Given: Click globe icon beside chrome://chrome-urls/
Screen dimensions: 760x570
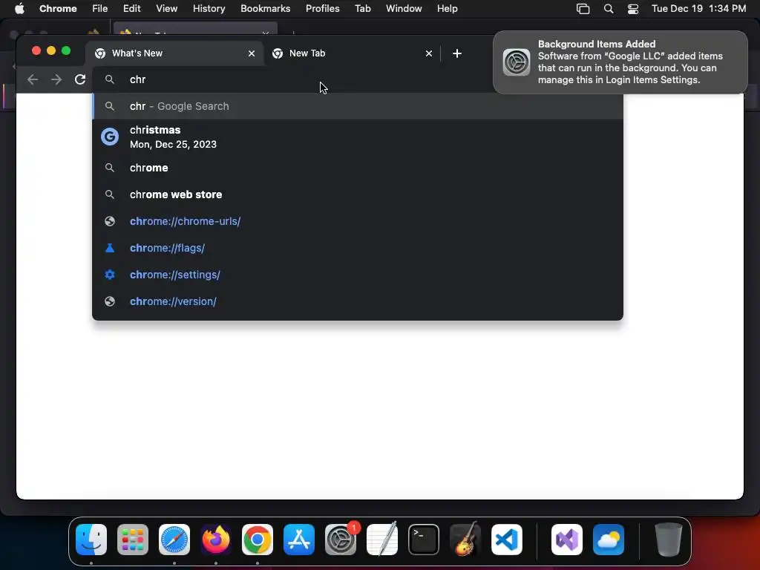Looking at the screenshot, I should coord(110,221).
